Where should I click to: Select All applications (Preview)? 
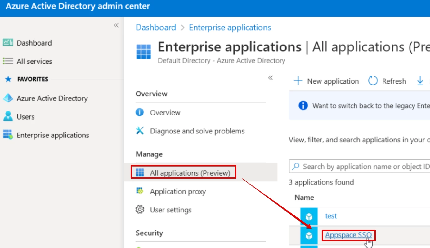click(190, 173)
